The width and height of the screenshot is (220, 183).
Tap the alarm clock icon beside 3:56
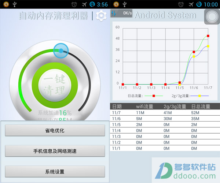coord(74,4)
